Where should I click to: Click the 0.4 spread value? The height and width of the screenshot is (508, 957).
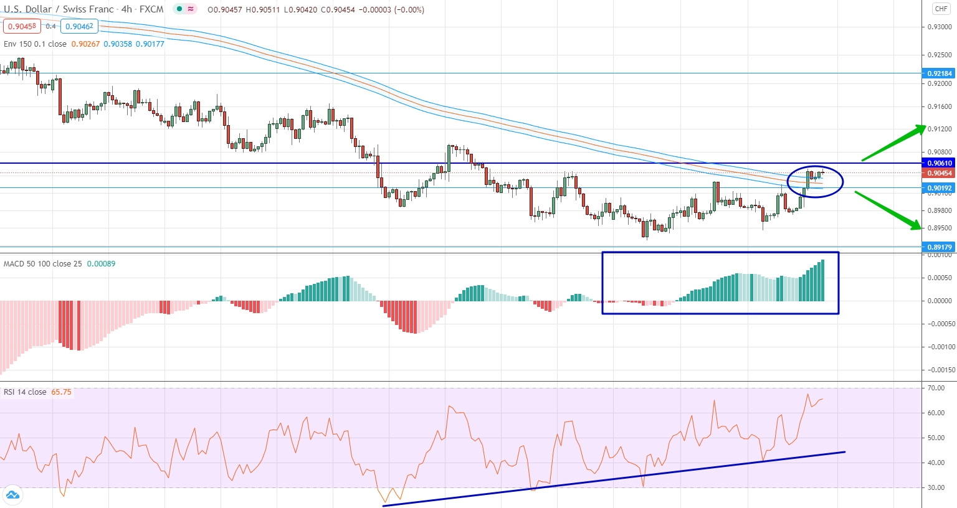(x=51, y=26)
